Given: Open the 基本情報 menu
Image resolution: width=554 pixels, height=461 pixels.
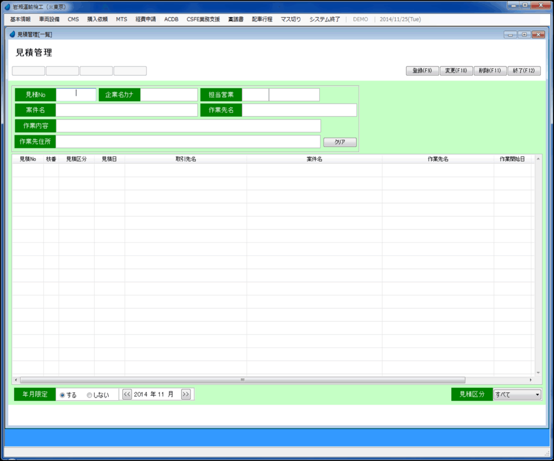Looking at the screenshot, I should click(x=21, y=19).
